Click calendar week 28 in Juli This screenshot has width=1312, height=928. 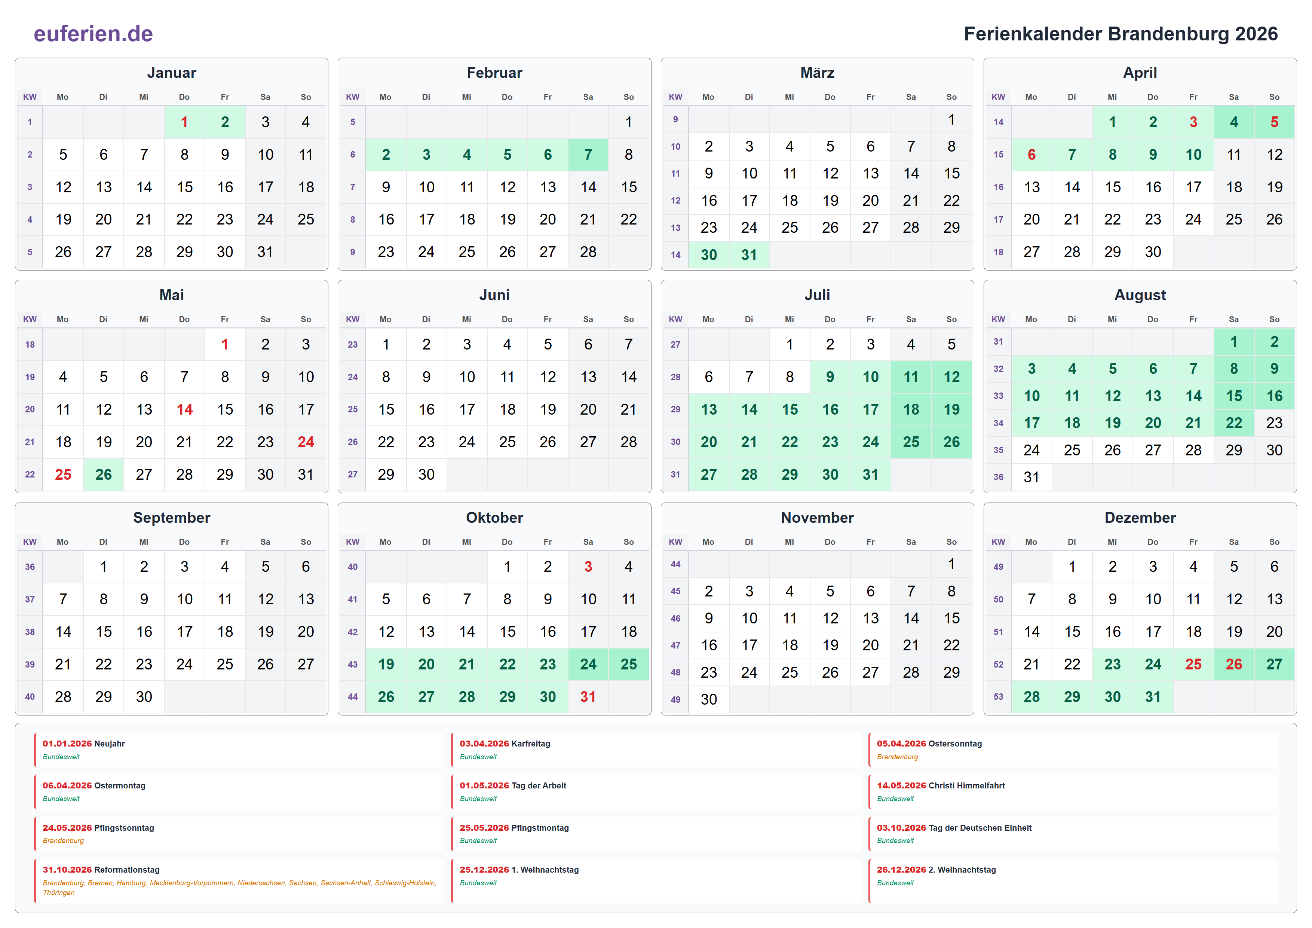pos(675,377)
